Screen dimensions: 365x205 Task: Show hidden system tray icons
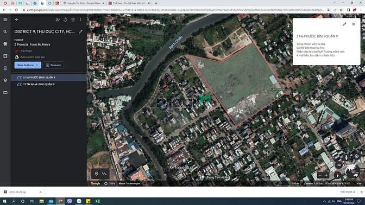[324, 201]
